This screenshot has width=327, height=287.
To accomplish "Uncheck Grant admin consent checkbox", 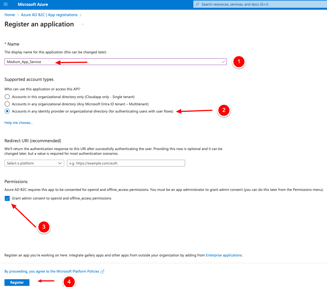I will pyautogui.click(x=8, y=198).
